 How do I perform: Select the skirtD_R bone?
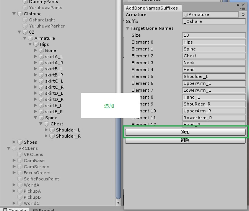[x=54, y=99]
